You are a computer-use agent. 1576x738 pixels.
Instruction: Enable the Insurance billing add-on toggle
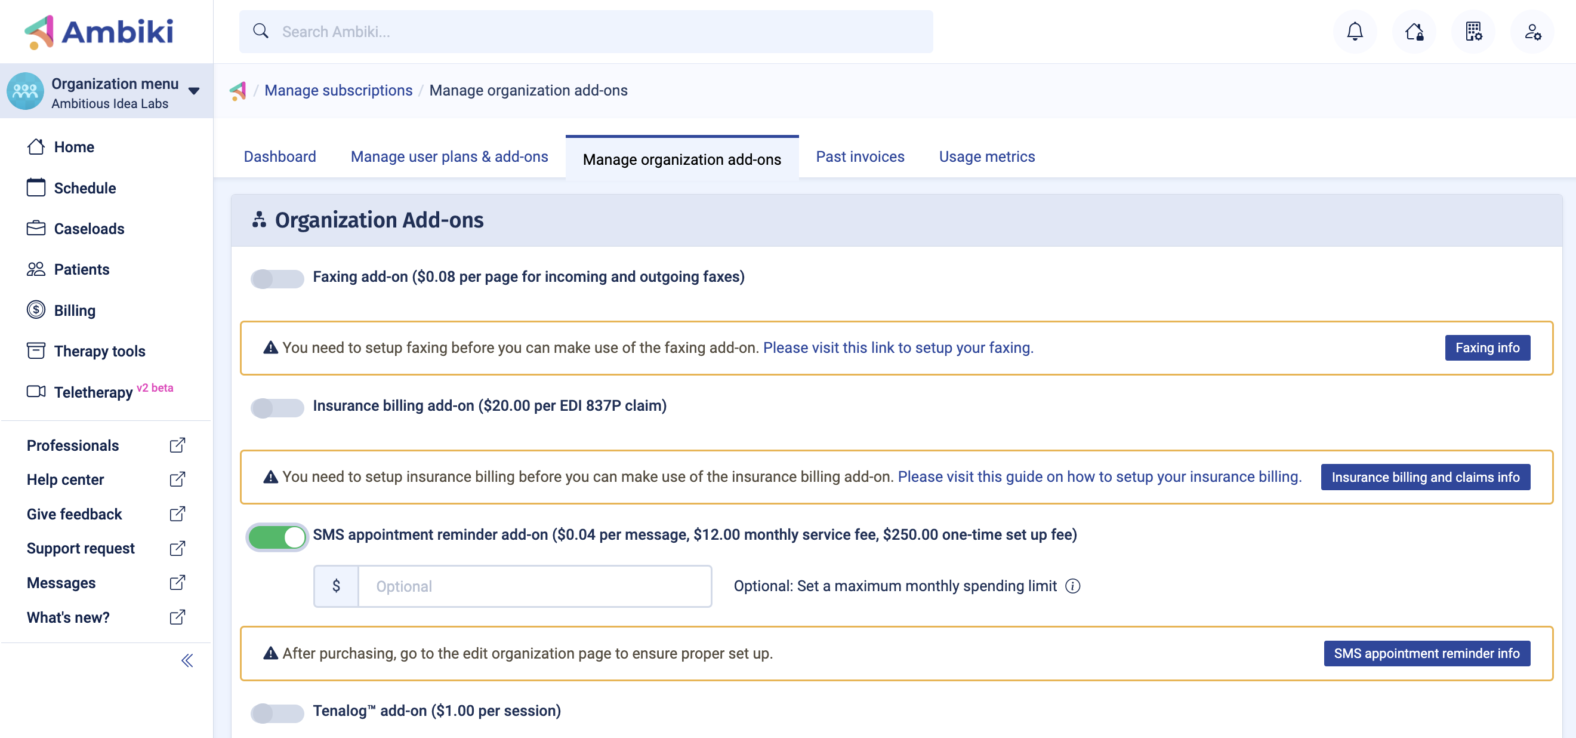pyautogui.click(x=276, y=408)
